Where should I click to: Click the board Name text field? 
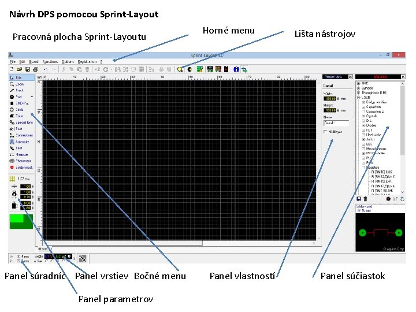[x=336, y=123]
